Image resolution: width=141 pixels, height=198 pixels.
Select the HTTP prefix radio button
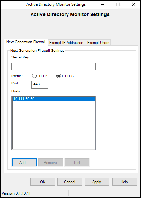34,76
